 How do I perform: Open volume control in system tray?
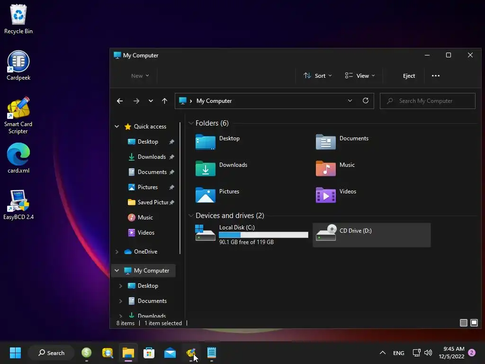tap(428, 353)
